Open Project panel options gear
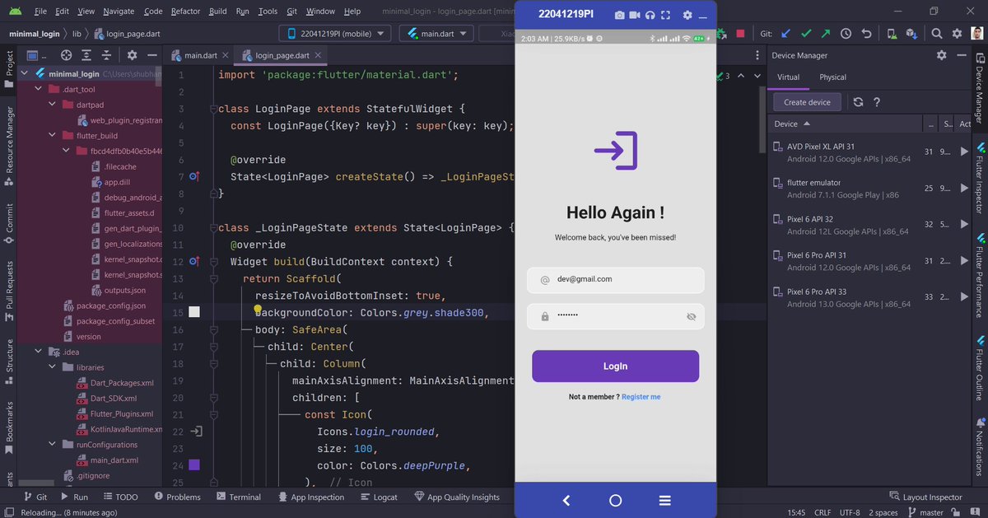This screenshot has height=518, width=988. [x=132, y=55]
